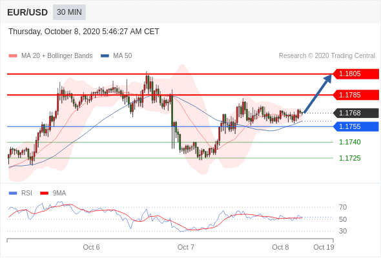This screenshot has height=258, width=381.
Task: Click the 30 MIN timeframe button
Action: 69,12
